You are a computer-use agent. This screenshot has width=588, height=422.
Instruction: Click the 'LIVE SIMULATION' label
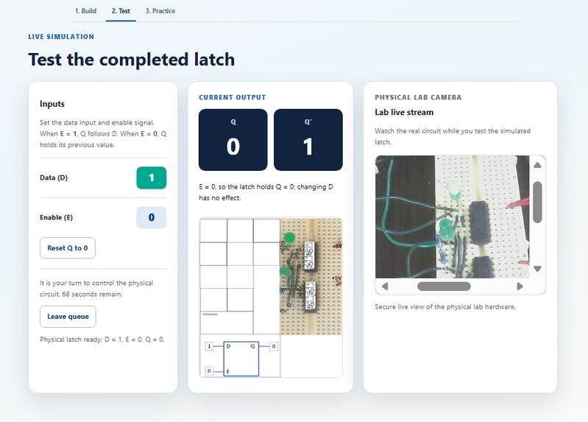[61, 37]
